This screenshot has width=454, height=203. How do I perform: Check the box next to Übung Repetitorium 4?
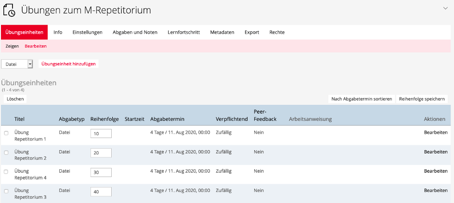click(x=6, y=172)
